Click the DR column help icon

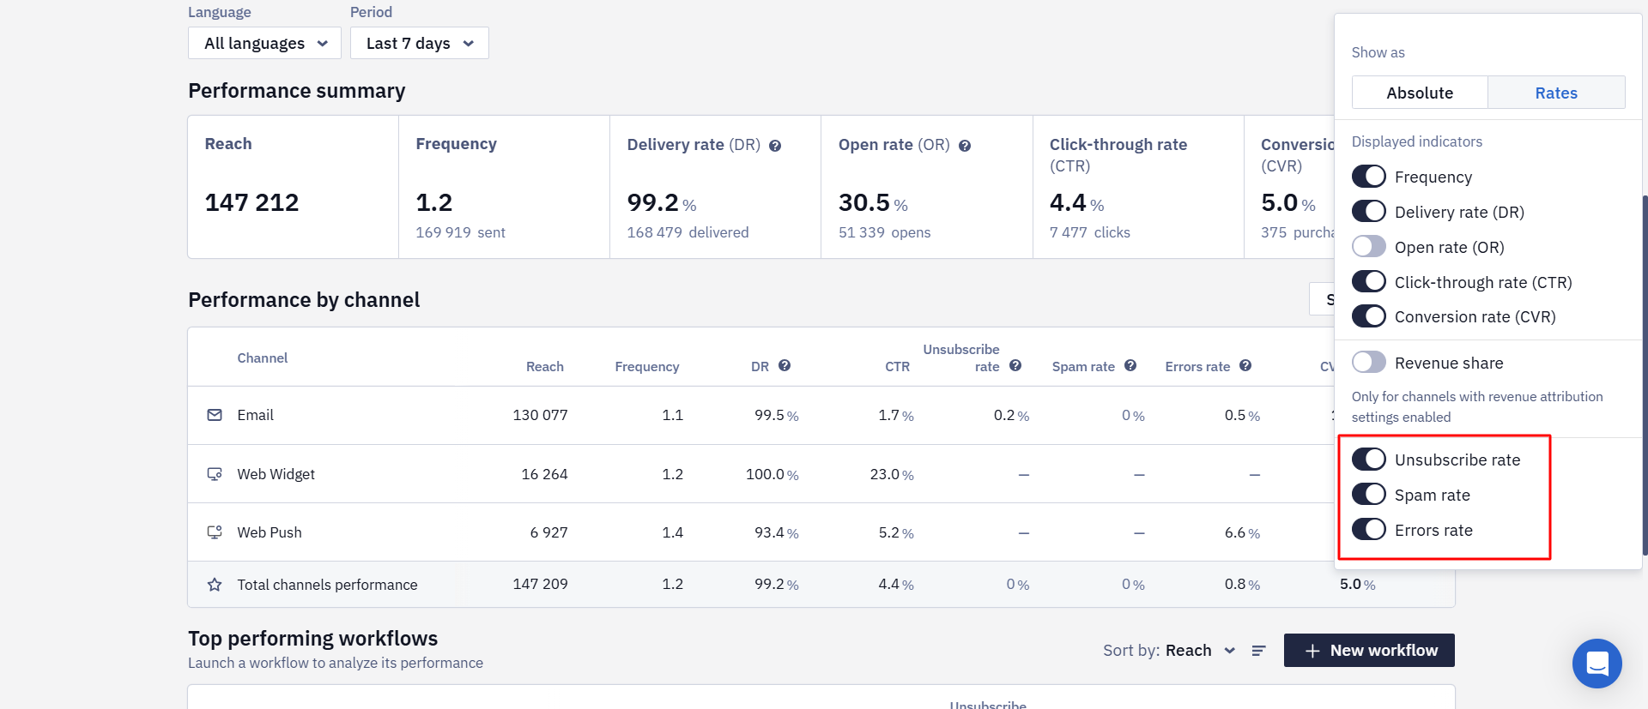[x=785, y=365]
